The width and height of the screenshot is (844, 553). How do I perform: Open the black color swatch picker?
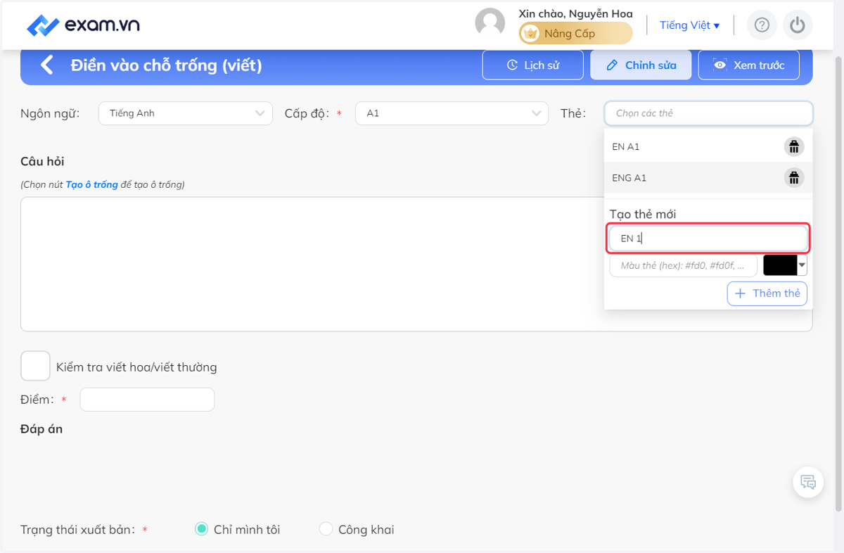point(780,265)
